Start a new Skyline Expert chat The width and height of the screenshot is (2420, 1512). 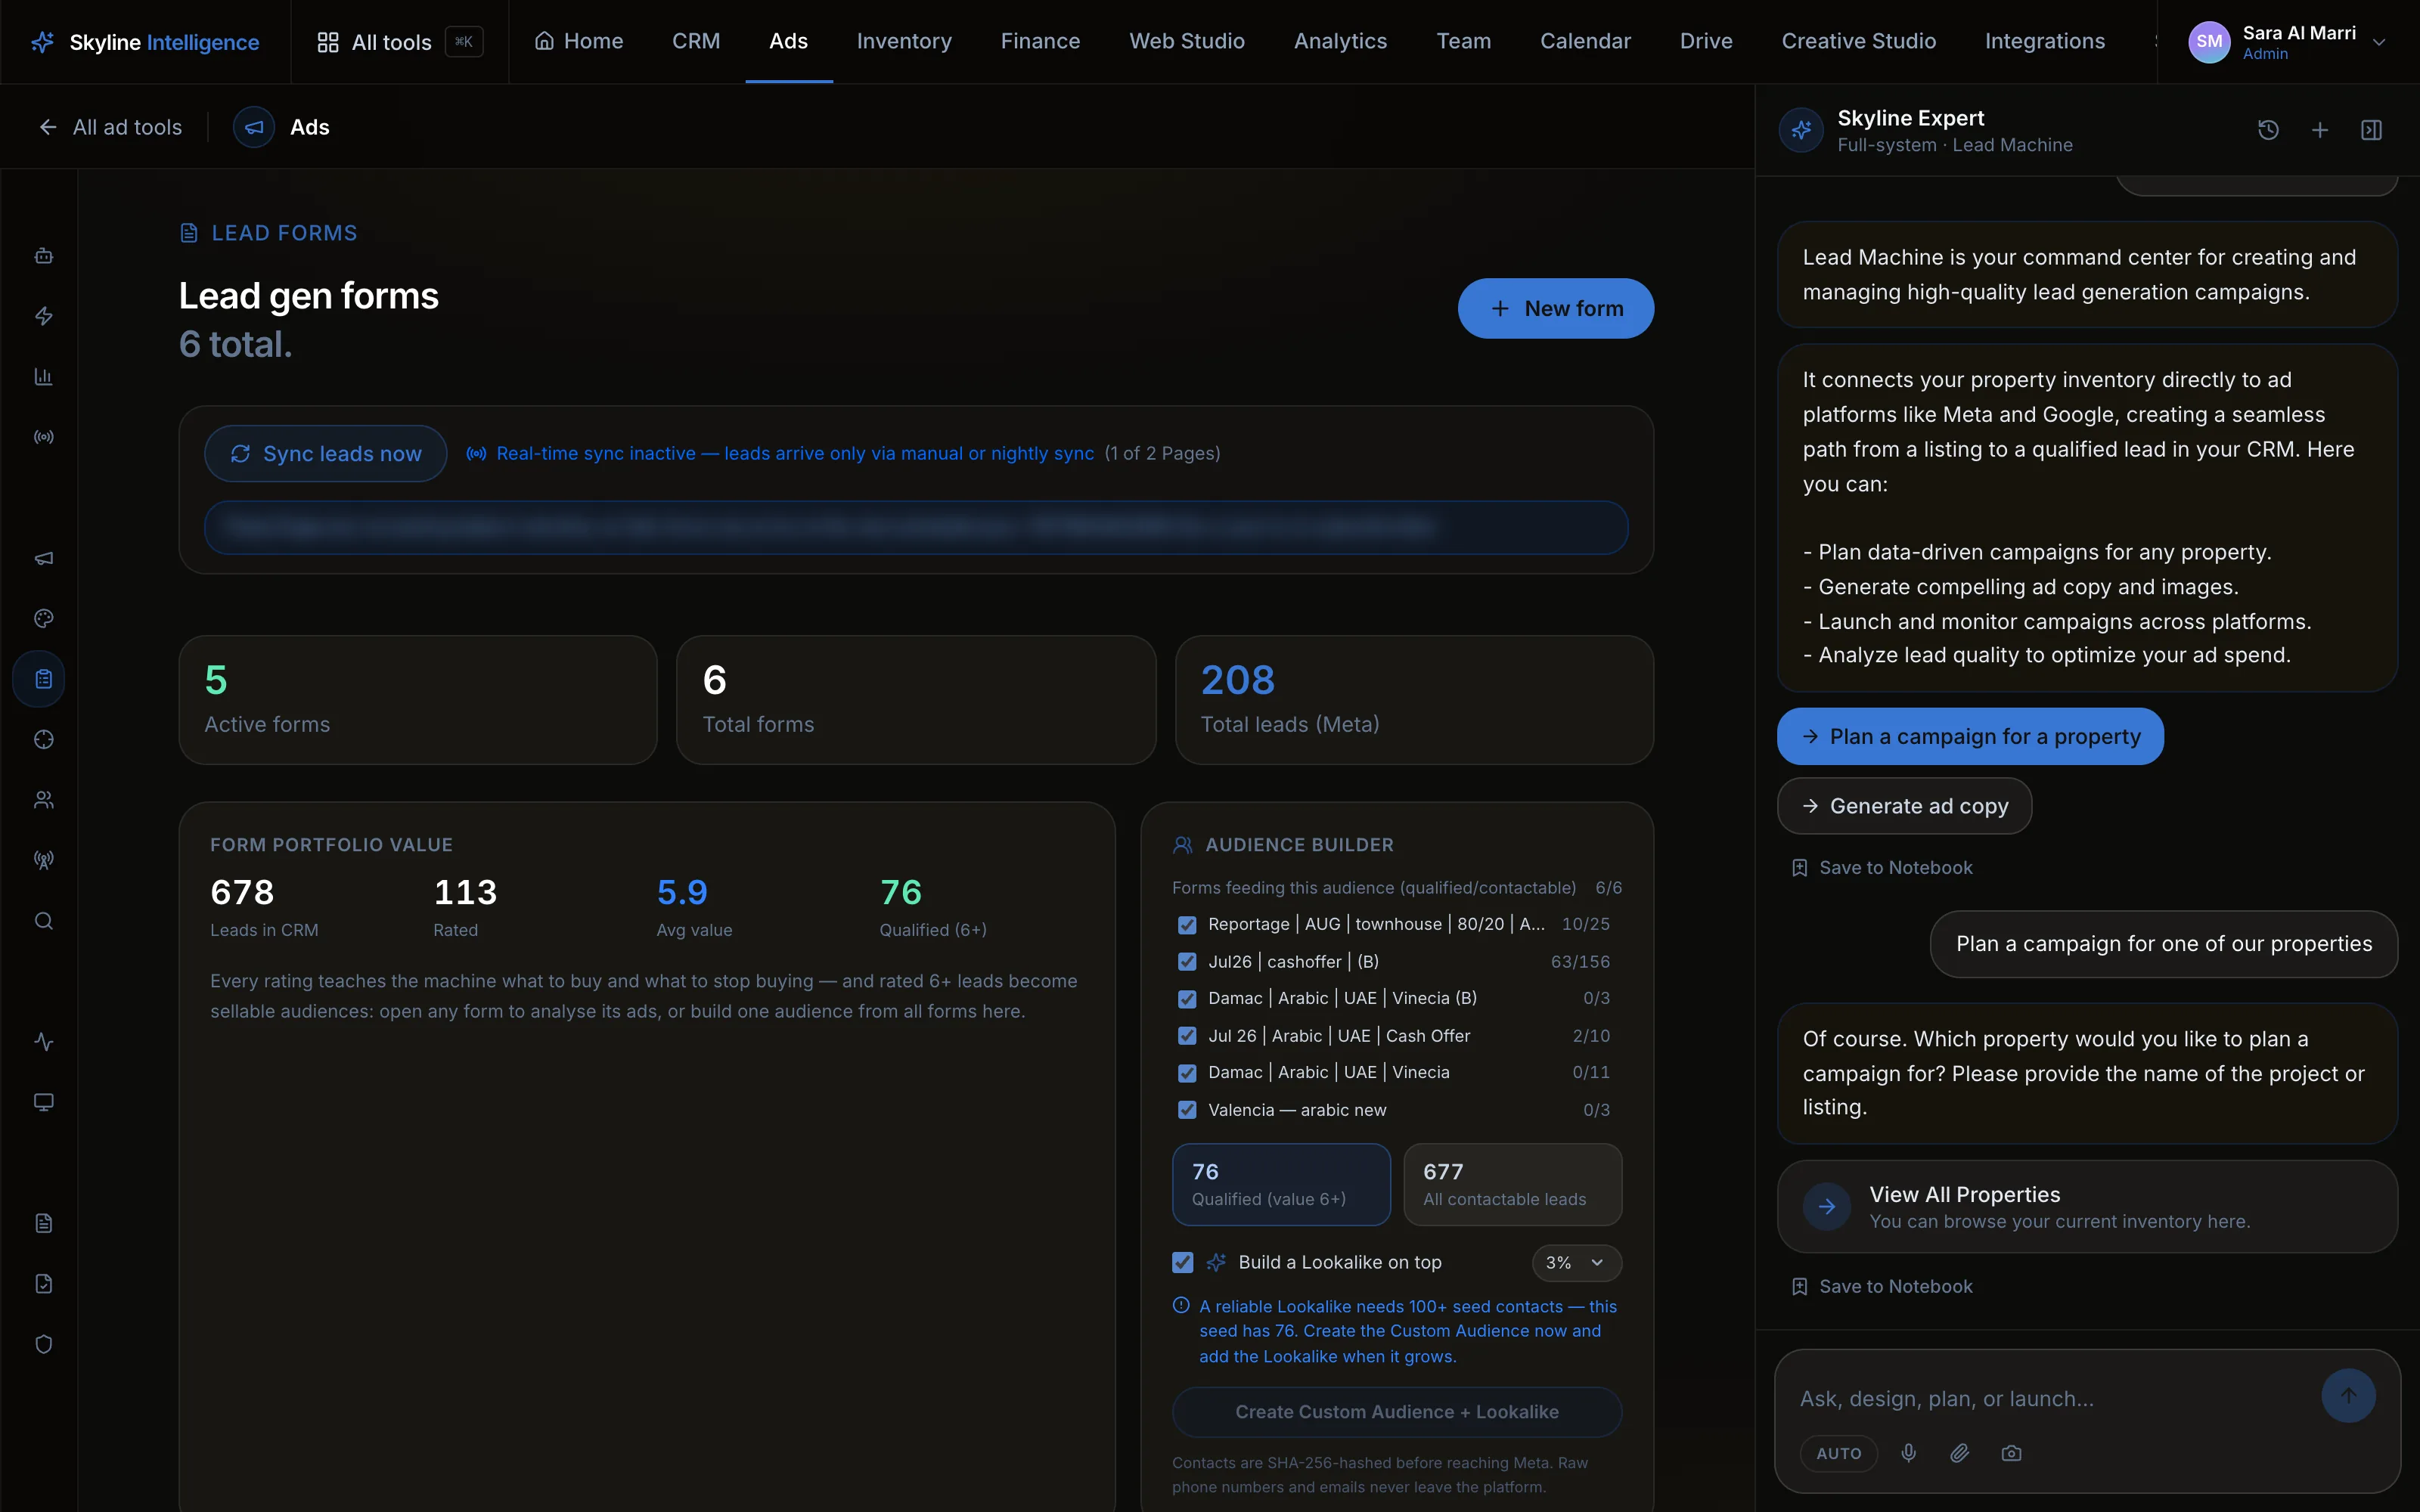2320,130
